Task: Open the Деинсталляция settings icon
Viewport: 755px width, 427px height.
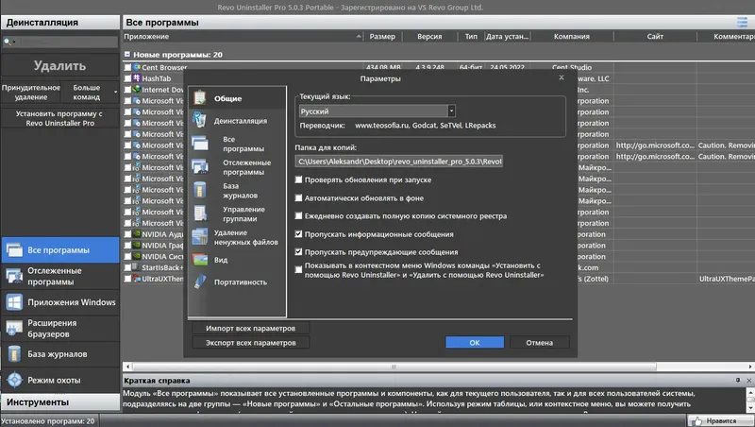Action: click(x=199, y=120)
